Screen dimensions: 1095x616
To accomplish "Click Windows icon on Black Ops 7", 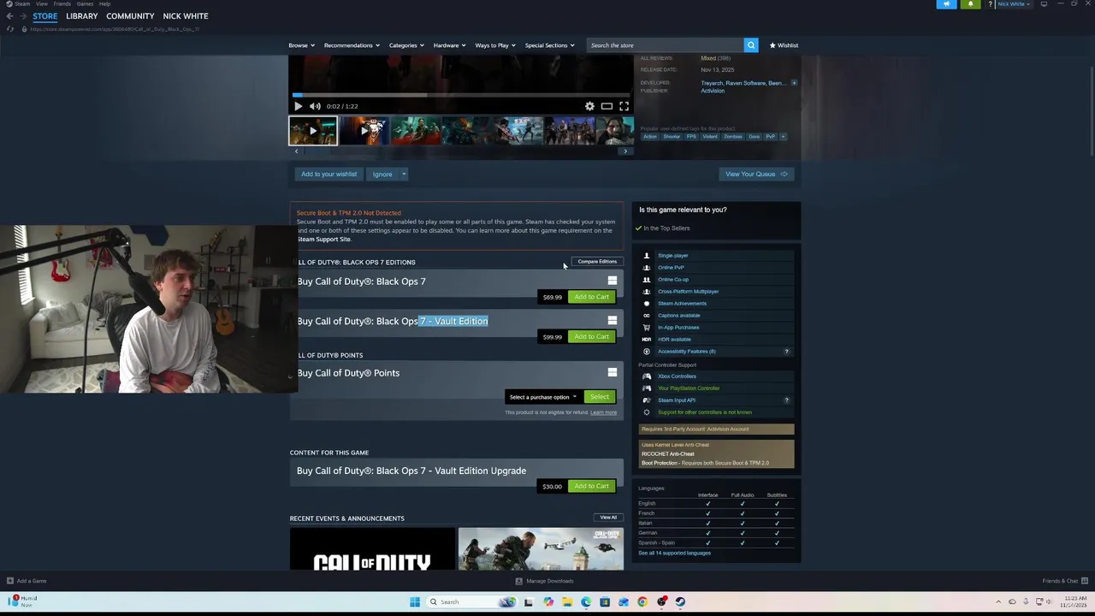I will point(612,281).
